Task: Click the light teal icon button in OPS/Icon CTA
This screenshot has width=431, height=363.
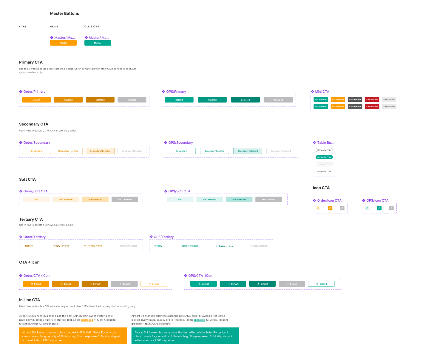Action: (367, 208)
